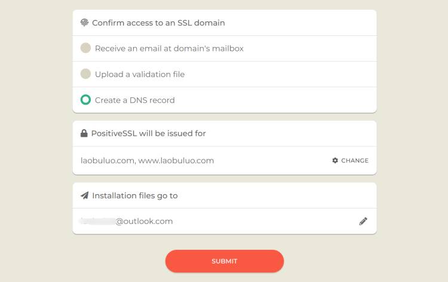Click the padlock icon next to PositiveSSL
This screenshot has height=282, width=448.
tap(84, 133)
